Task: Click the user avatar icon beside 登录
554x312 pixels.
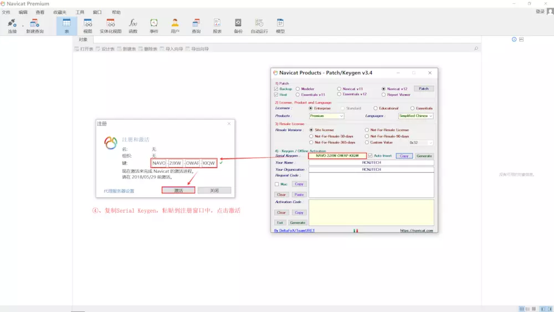Action: coord(550,12)
